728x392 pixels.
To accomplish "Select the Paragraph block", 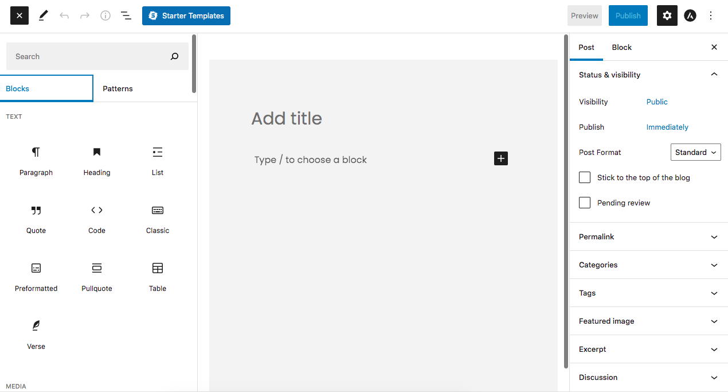I will tap(36, 161).
